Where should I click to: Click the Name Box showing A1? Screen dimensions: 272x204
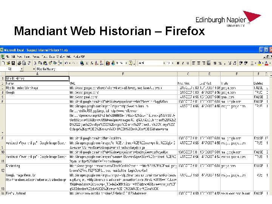(x=10, y=69)
